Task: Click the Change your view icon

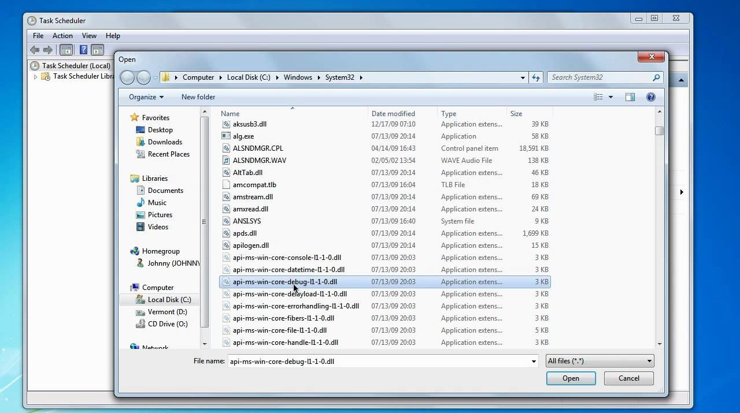Action: coord(598,97)
